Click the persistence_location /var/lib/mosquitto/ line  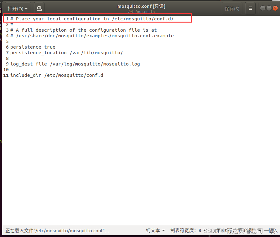pyautogui.click(x=66, y=53)
